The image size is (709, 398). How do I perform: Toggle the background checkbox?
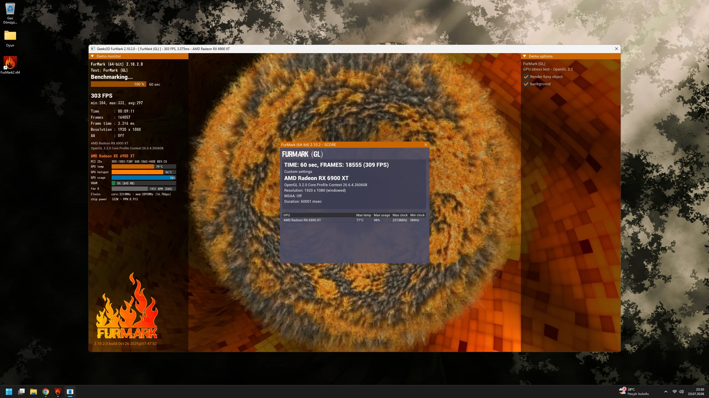[x=526, y=84]
